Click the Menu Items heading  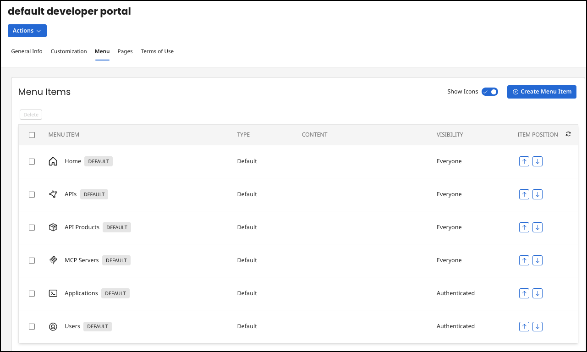44,92
